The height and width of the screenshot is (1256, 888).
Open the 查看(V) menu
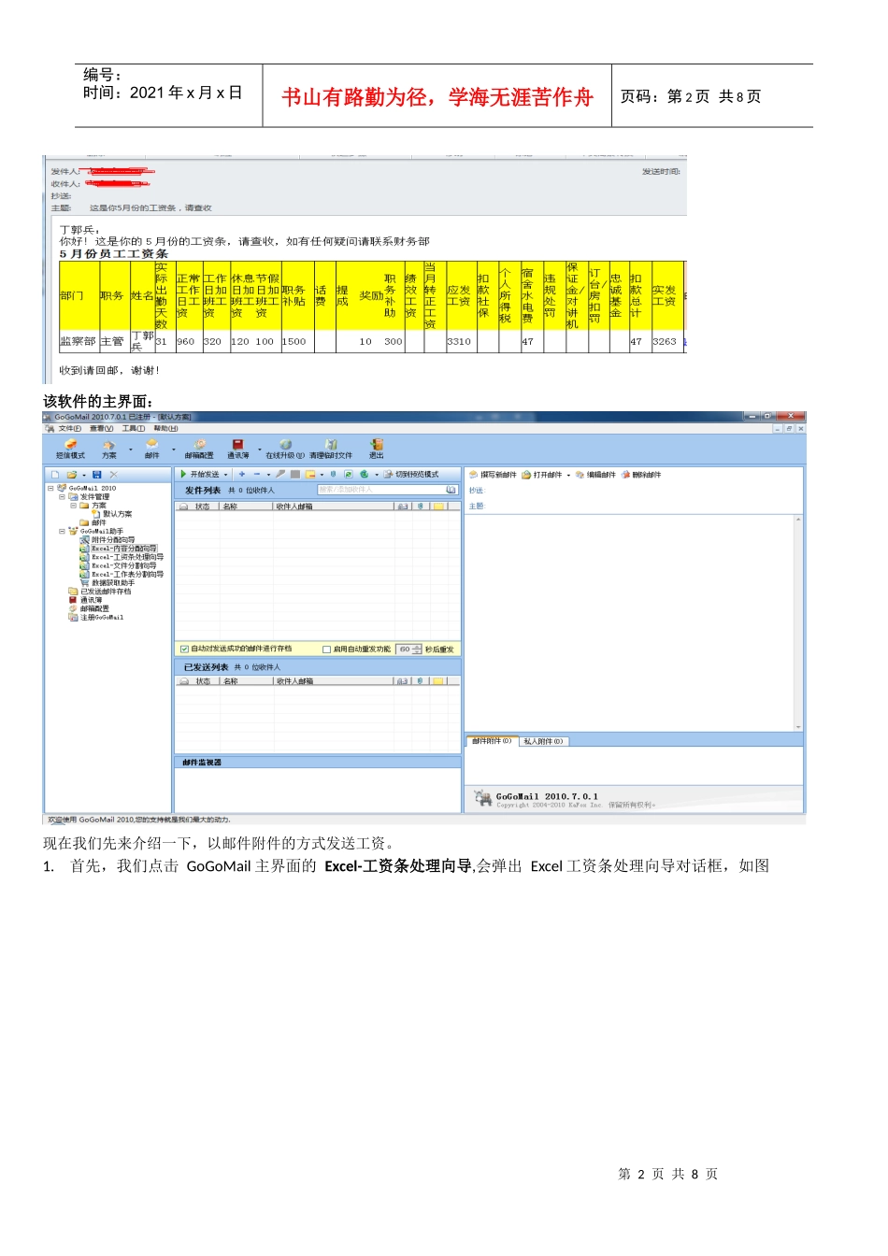coord(101,429)
